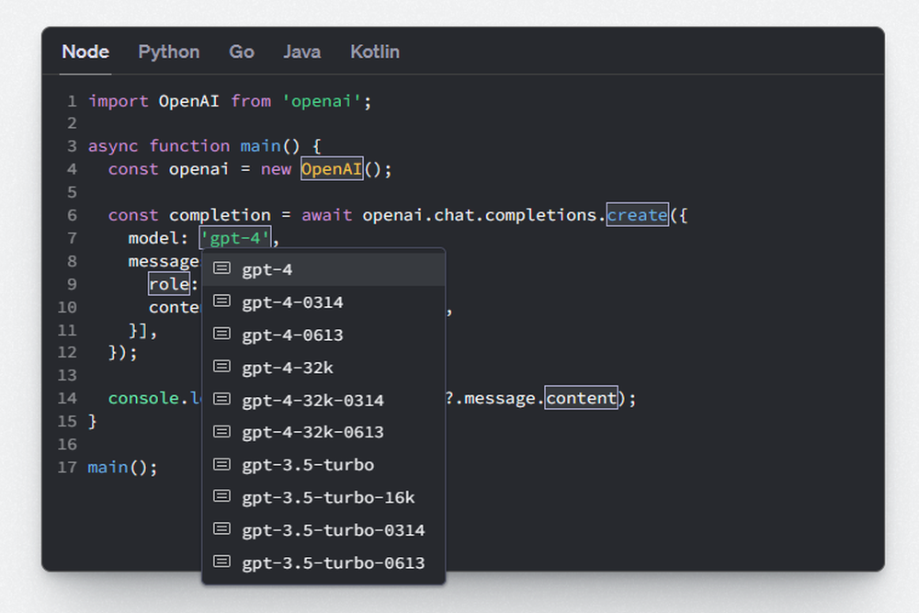
Task: Click line number 17 in the gutter
Action: click(67, 468)
